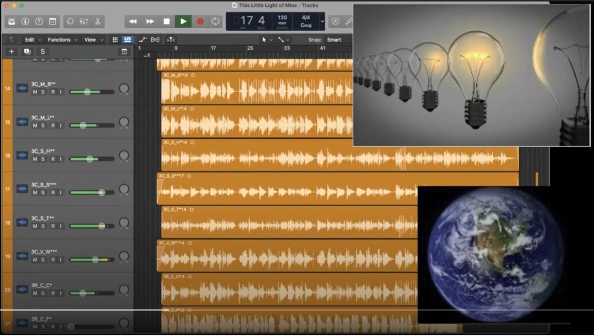Open the secondary tool dropdown
Image resolution: width=594 pixels, height=336 pixels.
coord(284,40)
